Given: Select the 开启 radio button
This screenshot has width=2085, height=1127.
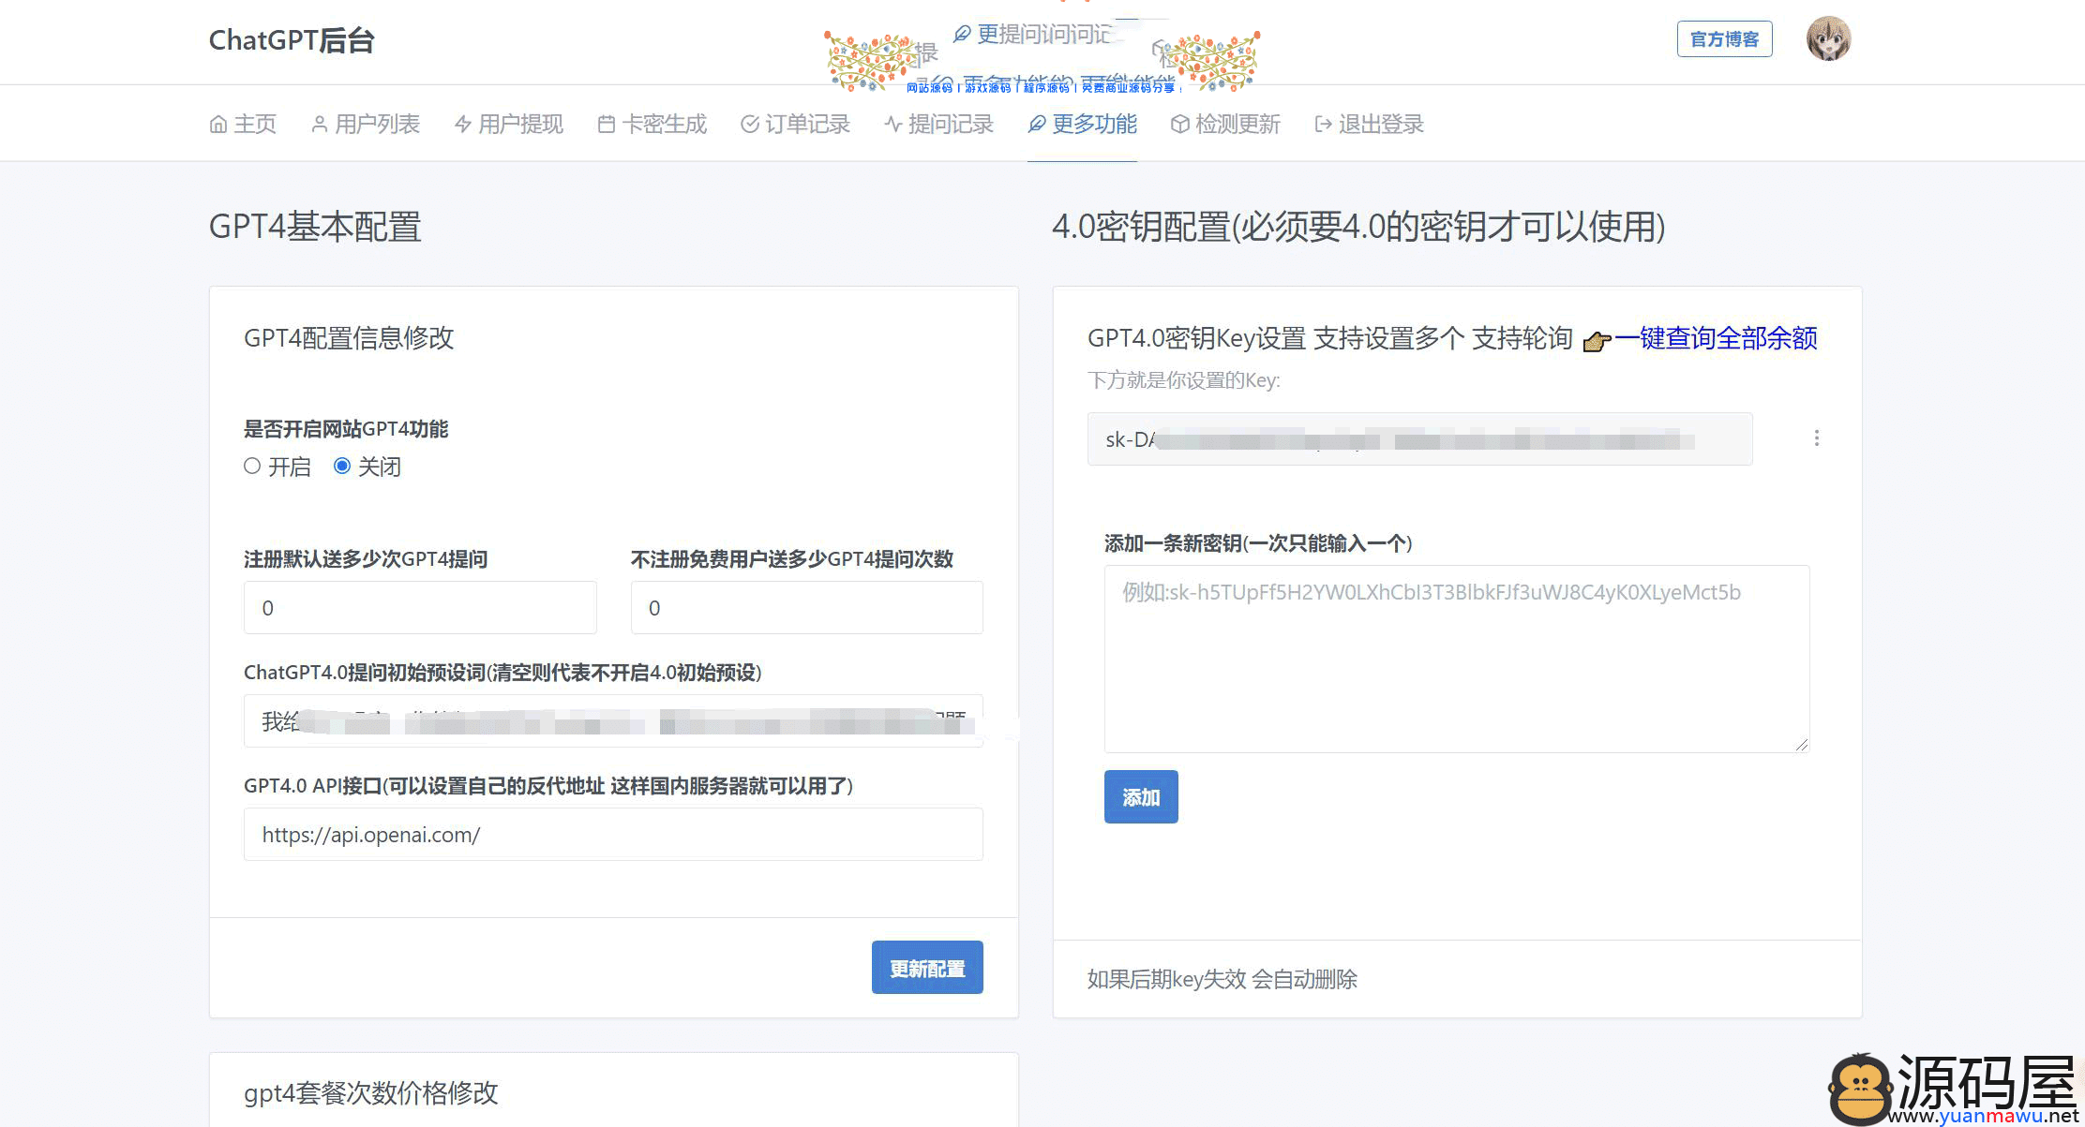Looking at the screenshot, I should (252, 466).
